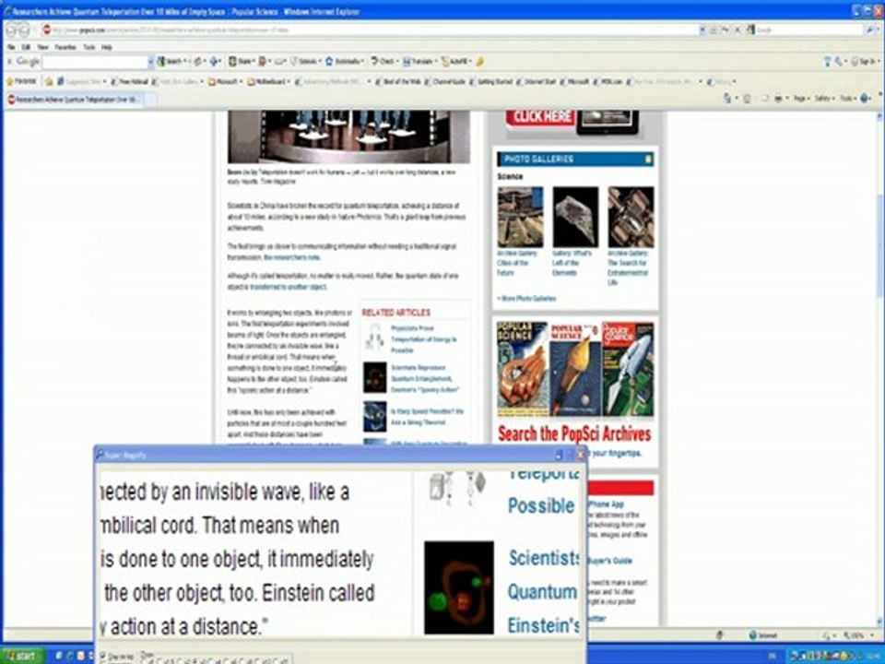The width and height of the screenshot is (885, 664).
Task: Click the New Tab button beside the tab
Action: click(150, 100)
